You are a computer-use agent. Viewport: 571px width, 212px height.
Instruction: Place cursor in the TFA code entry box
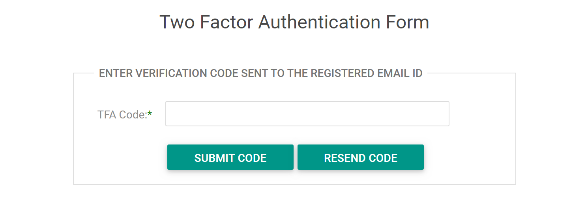tap(307, 114)
